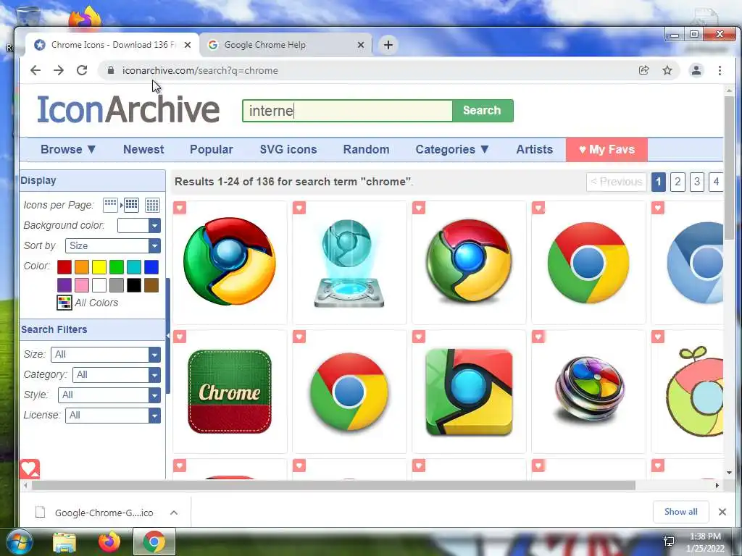This screenshot has height=556, width=742.
Task: Open Windows Explorer from the taskbar
Action: coord(64,542)
